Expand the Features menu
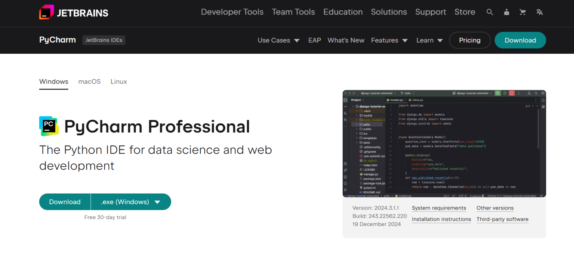 (389, 40)
